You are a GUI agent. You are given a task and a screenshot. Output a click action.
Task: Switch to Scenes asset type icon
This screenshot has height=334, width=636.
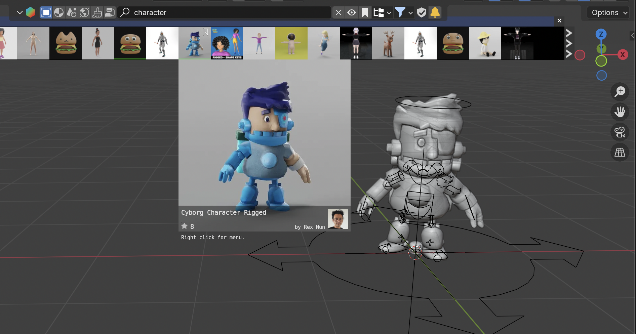tap(72, 13)
